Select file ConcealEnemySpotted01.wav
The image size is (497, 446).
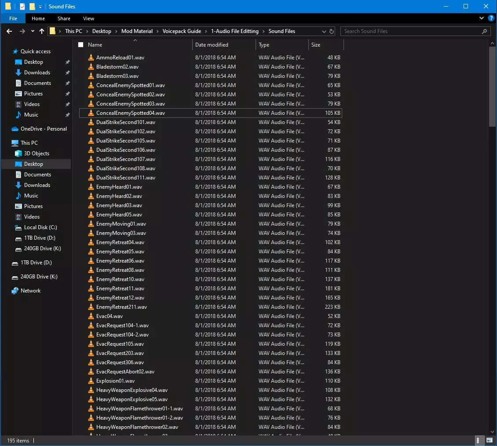pyautogui.click(x=210, y=85)
